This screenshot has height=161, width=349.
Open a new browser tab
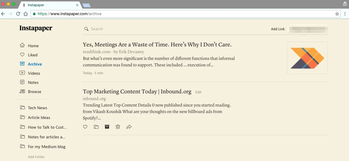point(86,5)
